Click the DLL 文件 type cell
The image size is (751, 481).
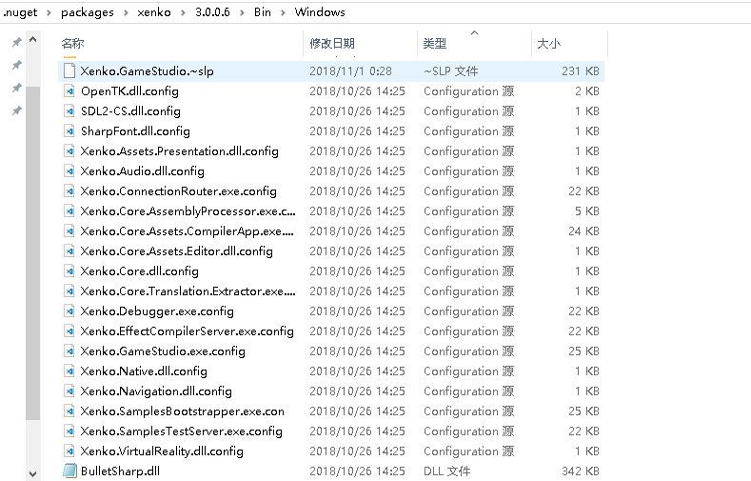446,471
